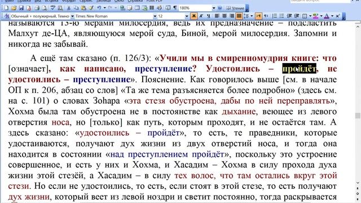Open the style dropdown list
The width and height of the screenshot is (361, 203).
pos(72,16)
